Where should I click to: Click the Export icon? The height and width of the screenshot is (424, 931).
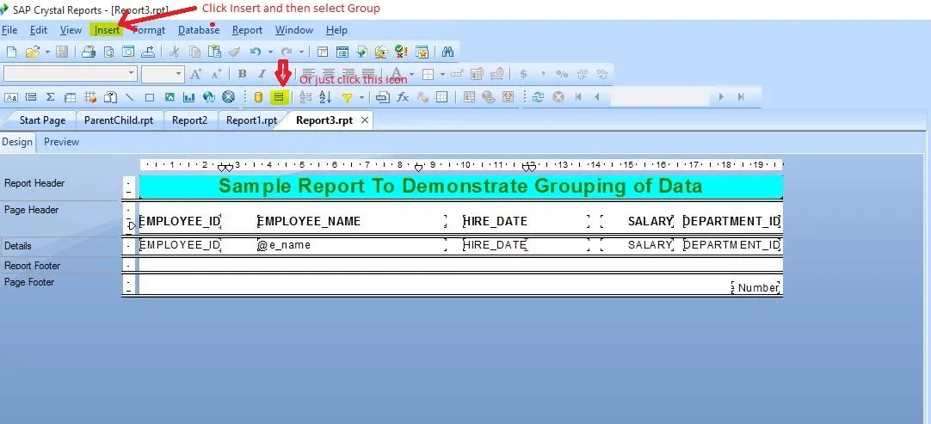click(x=148, y=52)
